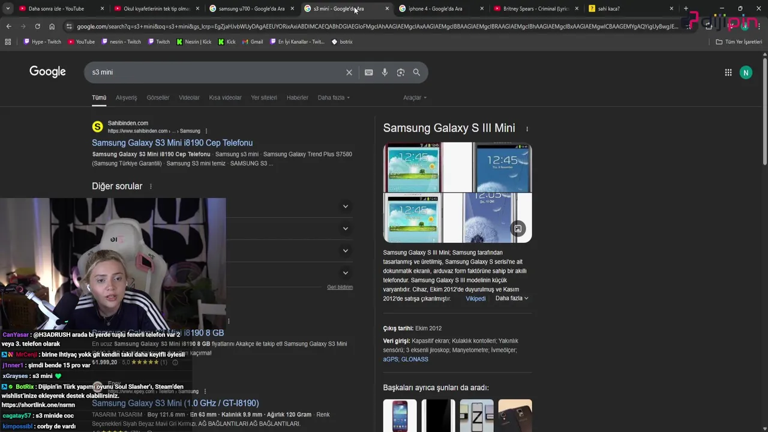Open the Daha fazla filter dropdown
The height and width of the screenshot is (432, 768).
[333, 98]
